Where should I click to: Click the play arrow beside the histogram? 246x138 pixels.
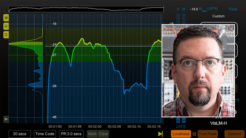[6, 119]
